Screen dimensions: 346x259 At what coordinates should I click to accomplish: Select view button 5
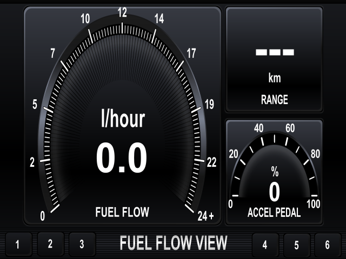coord(297,244)
